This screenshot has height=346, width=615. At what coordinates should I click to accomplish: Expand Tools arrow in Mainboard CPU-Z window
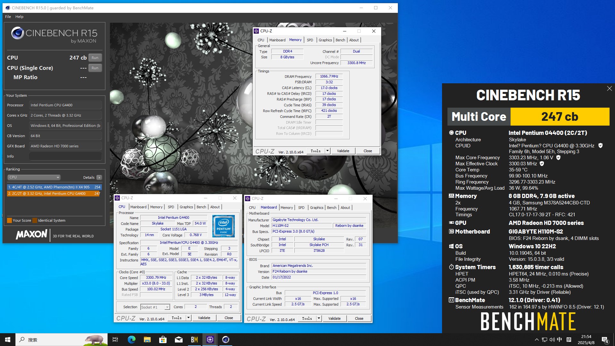pos(319,318)
